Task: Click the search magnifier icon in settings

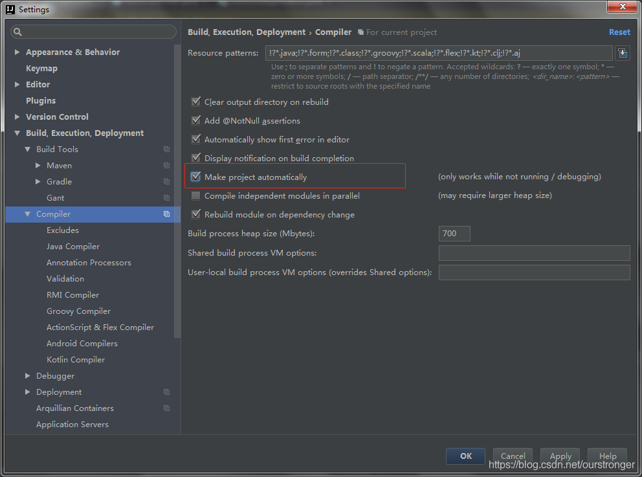Action: tap(17, 32)
